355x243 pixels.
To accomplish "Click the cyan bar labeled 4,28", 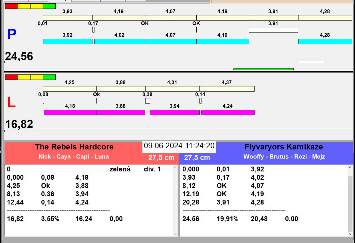I will click(325, 42).
